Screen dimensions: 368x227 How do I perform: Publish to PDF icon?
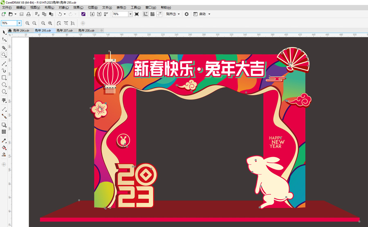[x=106, y=14]
